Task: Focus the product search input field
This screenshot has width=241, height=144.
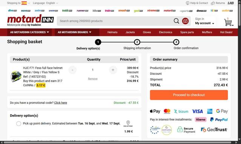Action: click(x=115, y=21)
